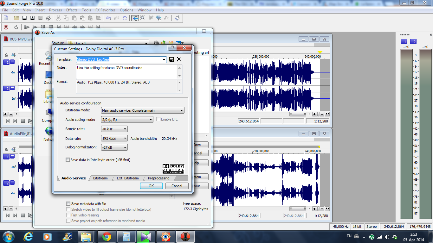Click the Repeat toolbar icon

click(x=125, y=18)
